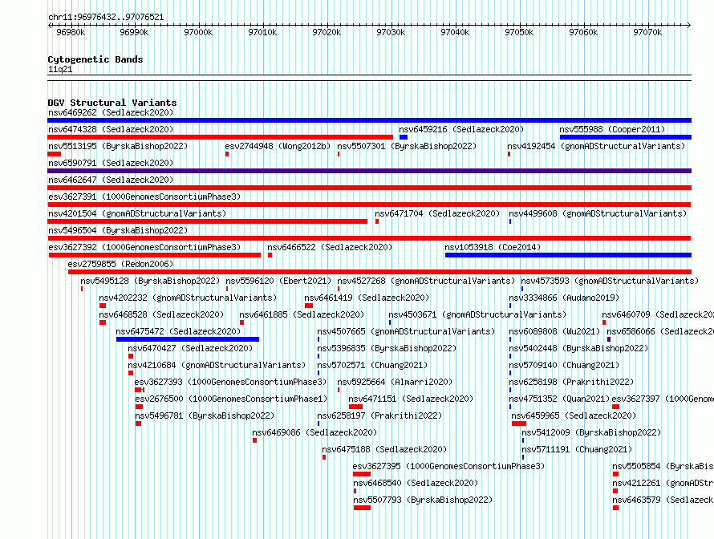Click esv2676500 (1000GenomesConsortiumPhase1) label

point(231,399)
